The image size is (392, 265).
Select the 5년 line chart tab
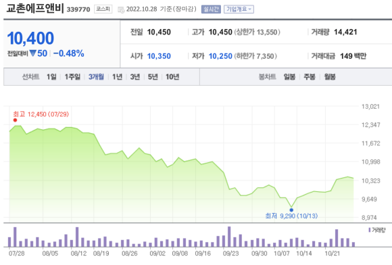[x=153, y=77]
